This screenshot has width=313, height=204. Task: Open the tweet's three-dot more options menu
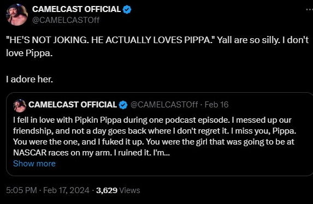(x=309, y=9)
